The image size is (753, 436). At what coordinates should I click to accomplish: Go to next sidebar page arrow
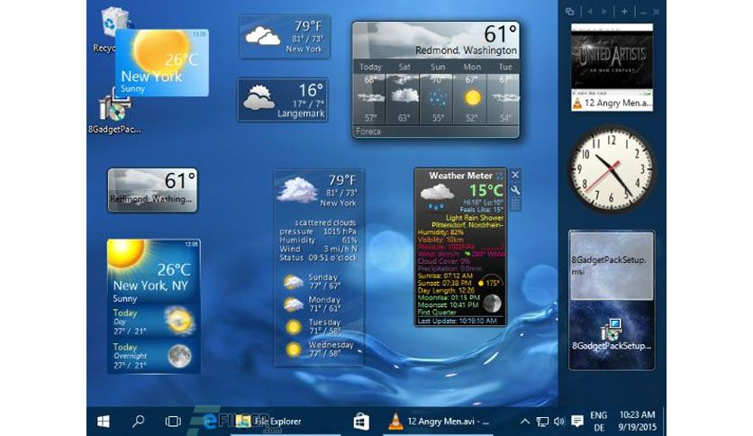(604, 12)
